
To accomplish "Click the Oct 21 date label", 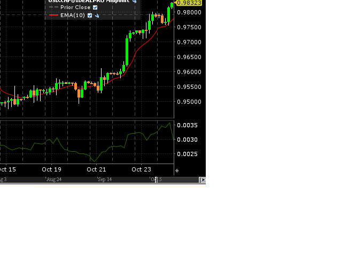I will [96, 169].
